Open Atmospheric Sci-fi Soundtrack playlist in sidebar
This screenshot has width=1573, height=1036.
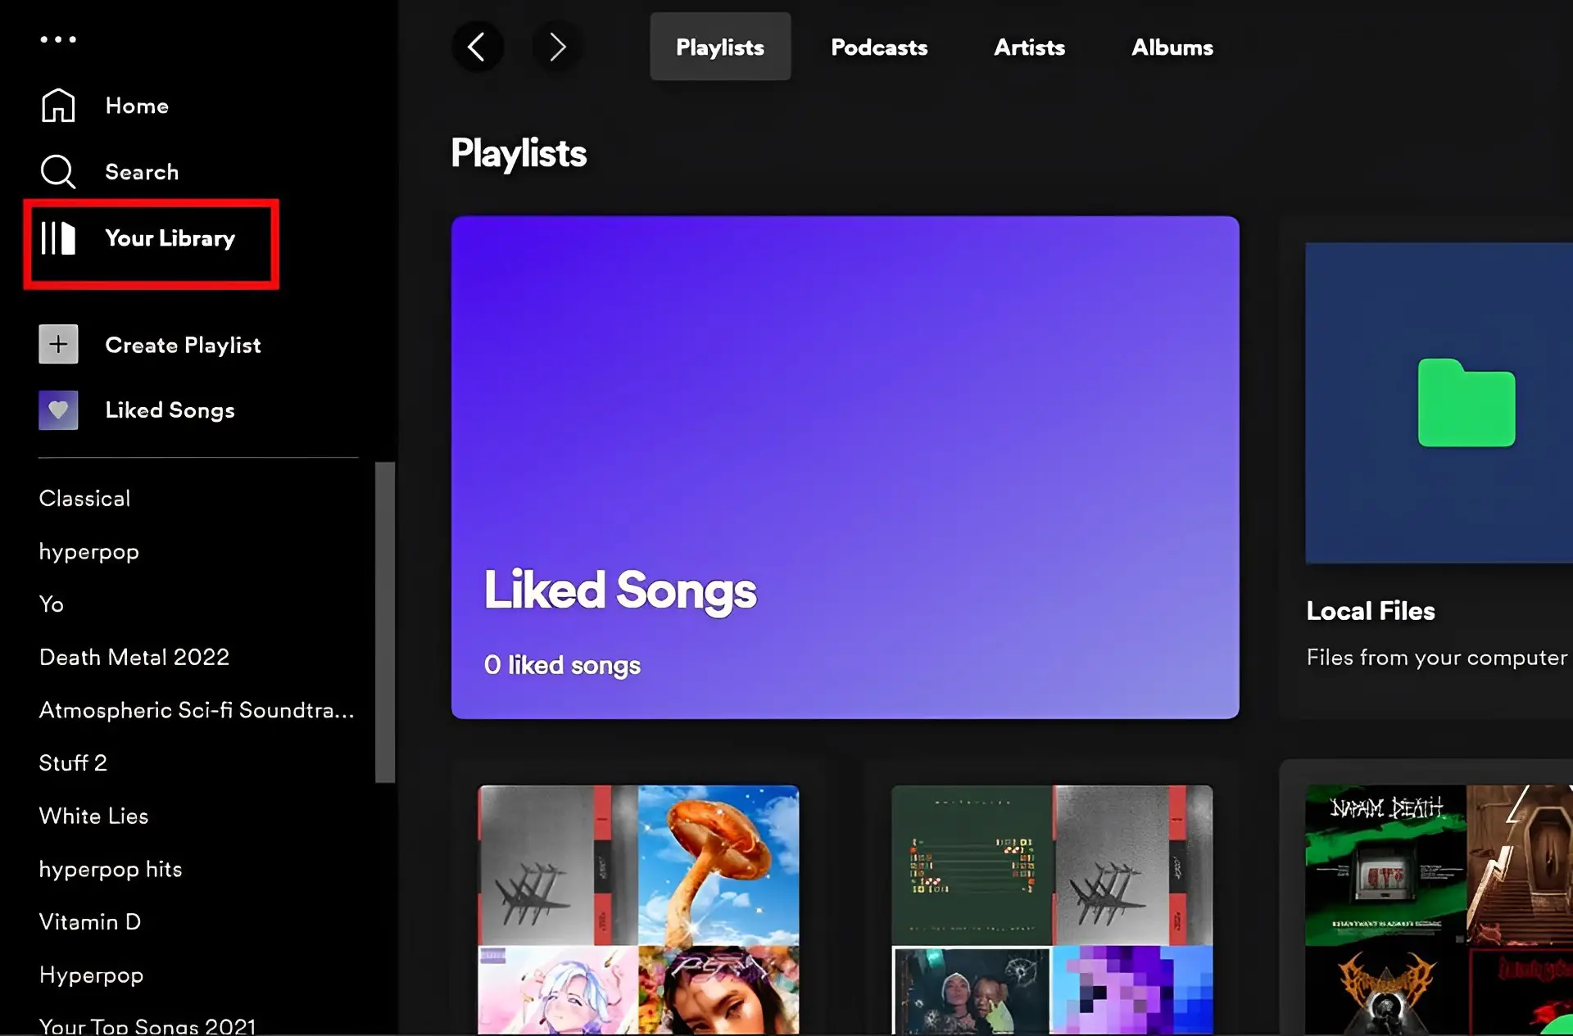pyautogui.click(x=197, y=710)
